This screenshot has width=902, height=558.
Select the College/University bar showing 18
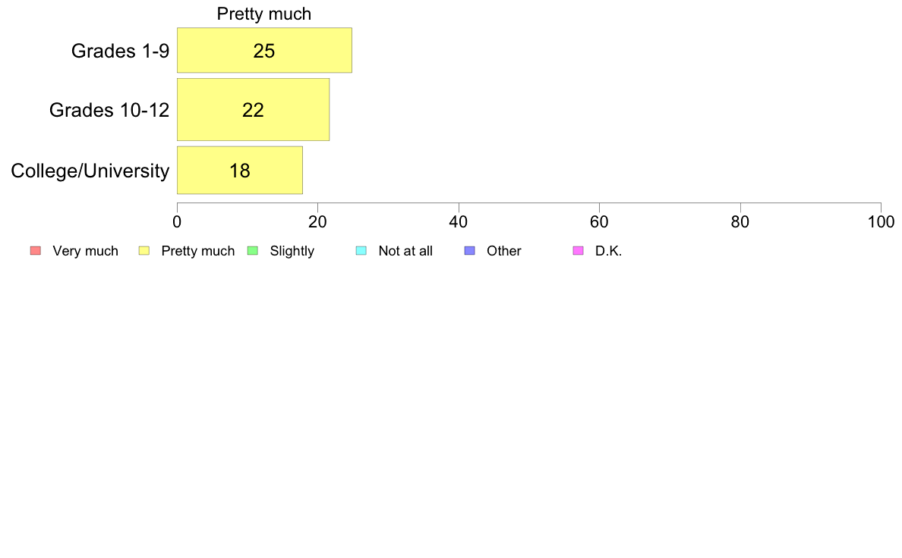(240, 171)
